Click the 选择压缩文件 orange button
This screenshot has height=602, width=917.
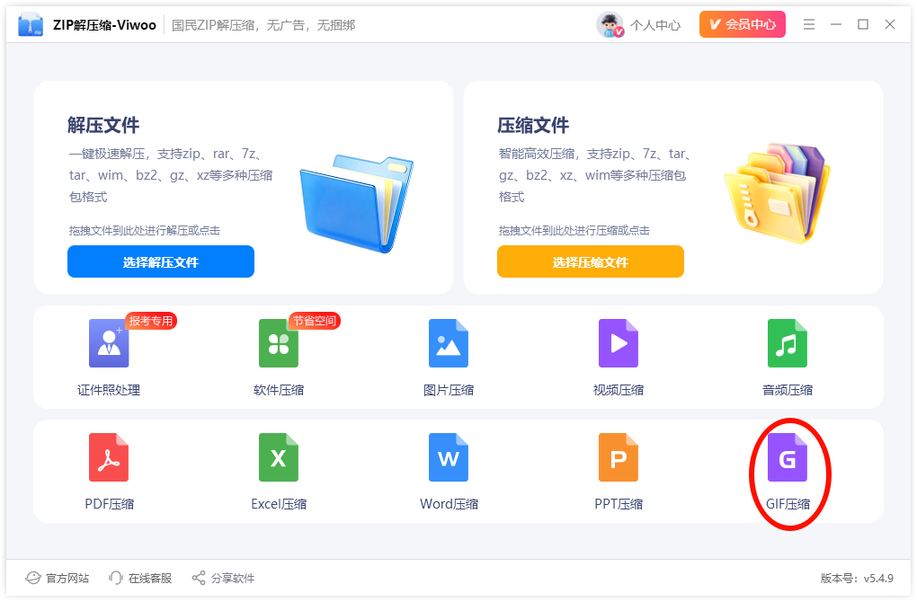[x=591, y=261]
